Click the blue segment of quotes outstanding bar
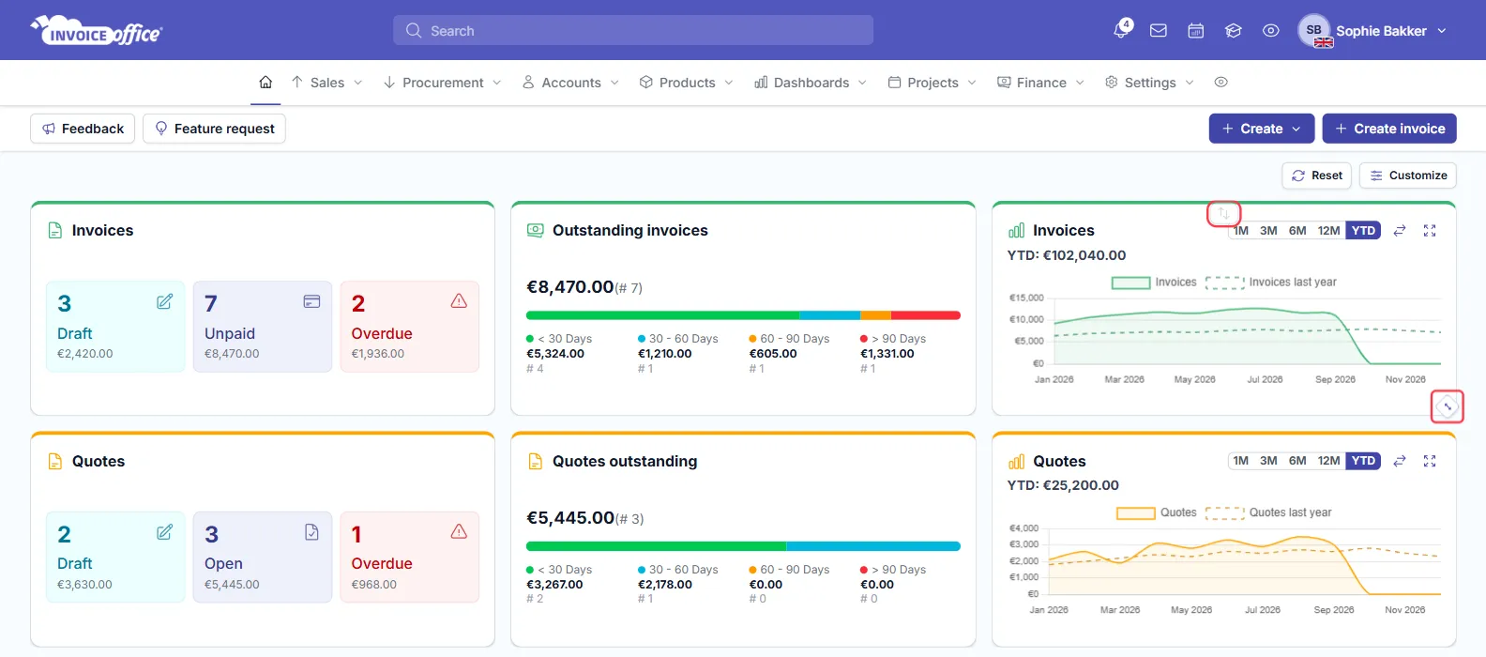The image size is (1486, 657). tap(873, 546)
